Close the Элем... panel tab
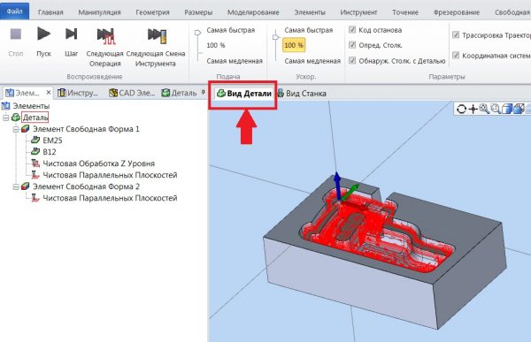 [x=49, y=92]
